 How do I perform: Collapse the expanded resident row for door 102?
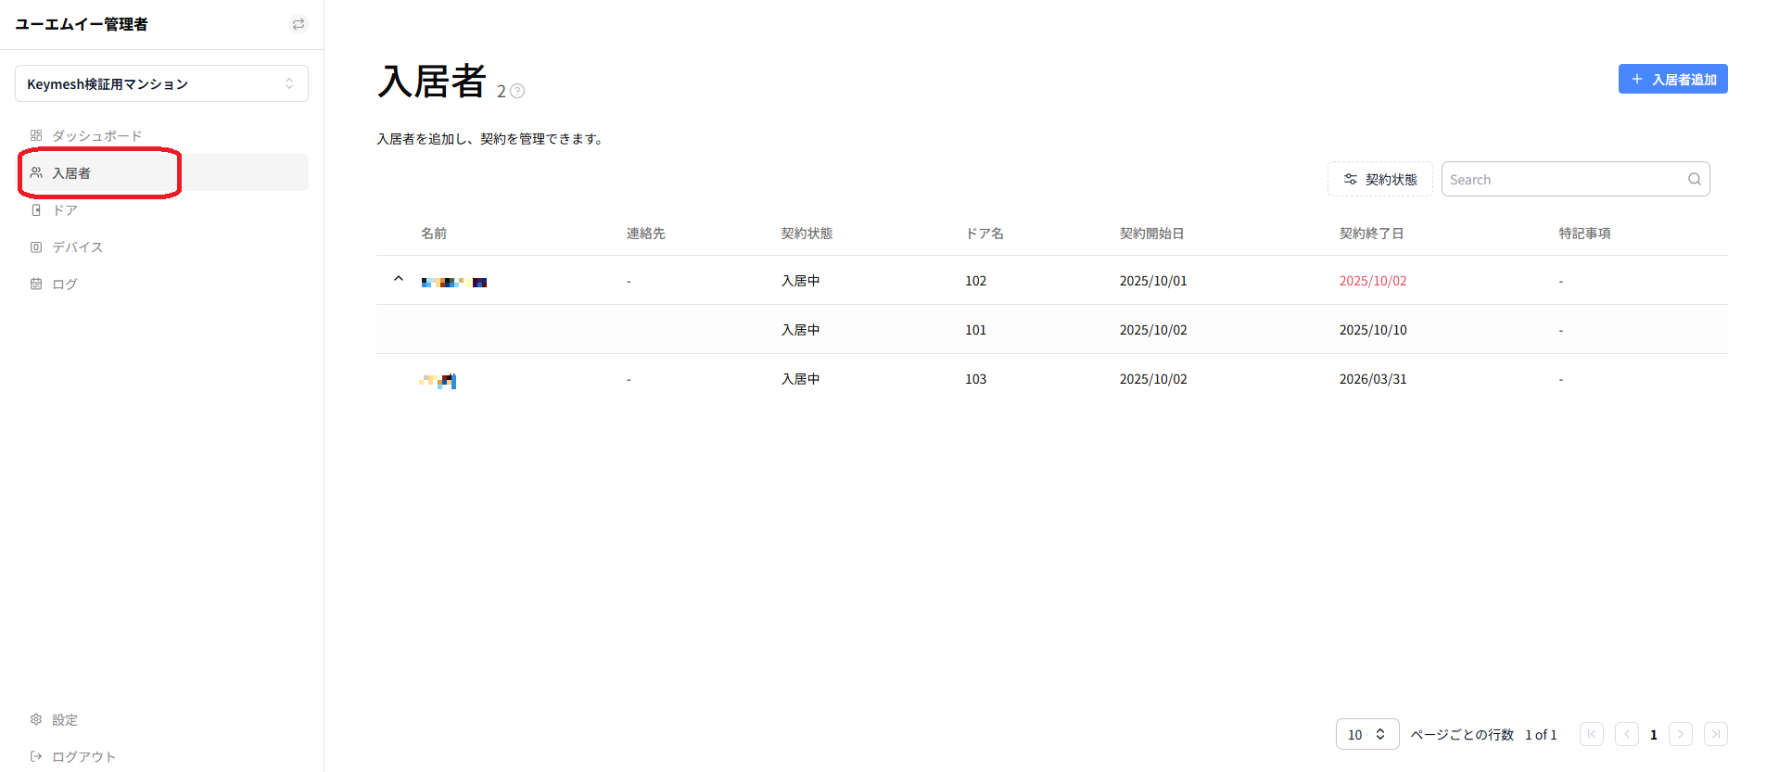tap(399, 279)
